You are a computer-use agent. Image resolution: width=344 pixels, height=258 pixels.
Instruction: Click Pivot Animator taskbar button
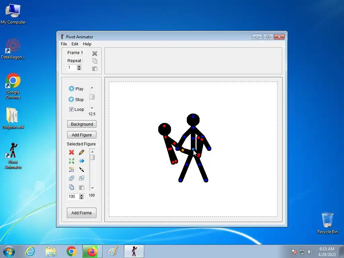click(134, 251)
